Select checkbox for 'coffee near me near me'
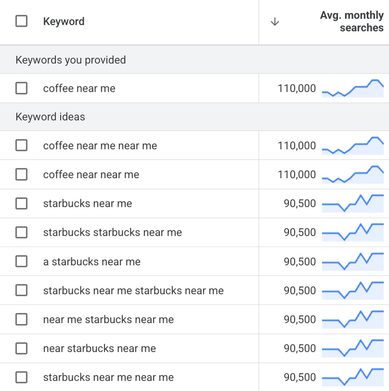Image resolution: width=389 pixels, height=391 pixels. pyautogui.click(x=21, y=145)
